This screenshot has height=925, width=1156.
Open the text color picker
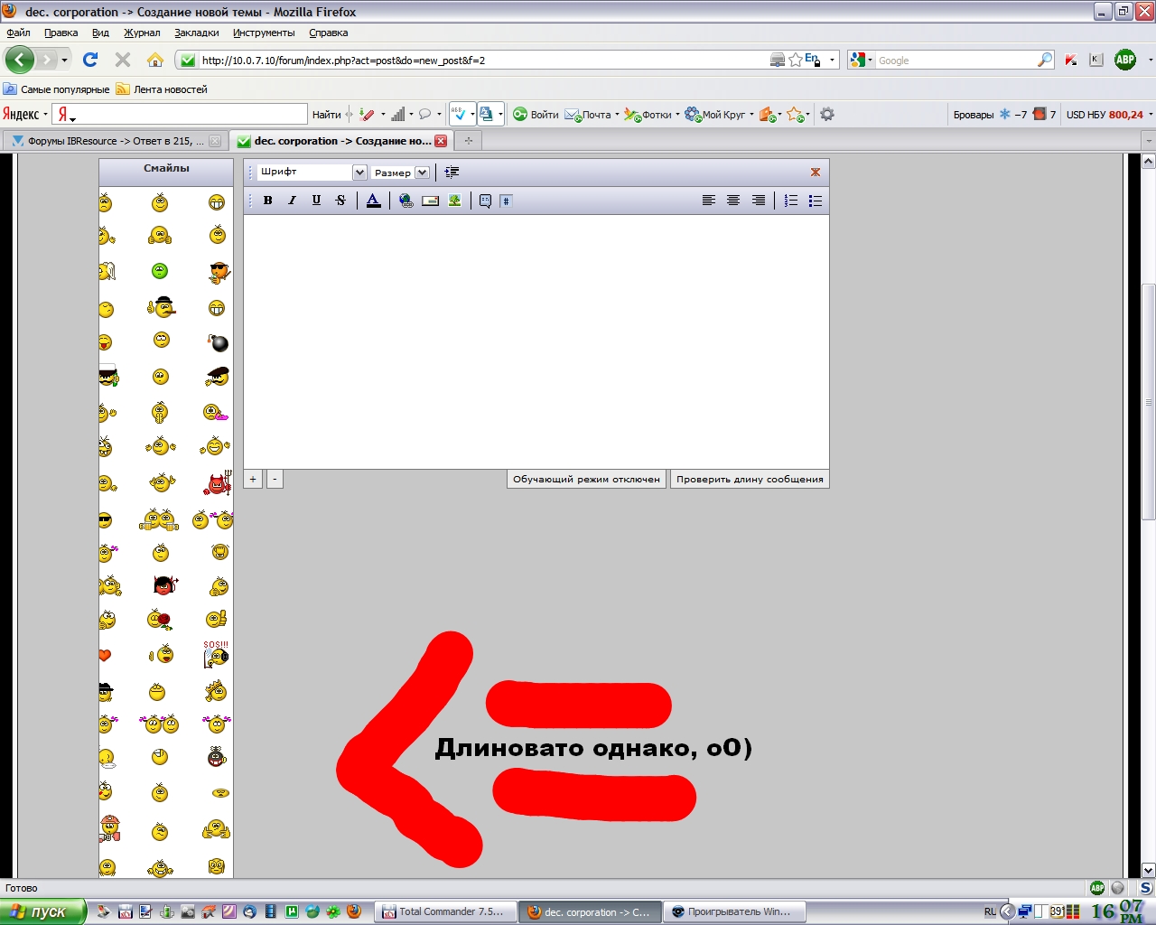373,201
